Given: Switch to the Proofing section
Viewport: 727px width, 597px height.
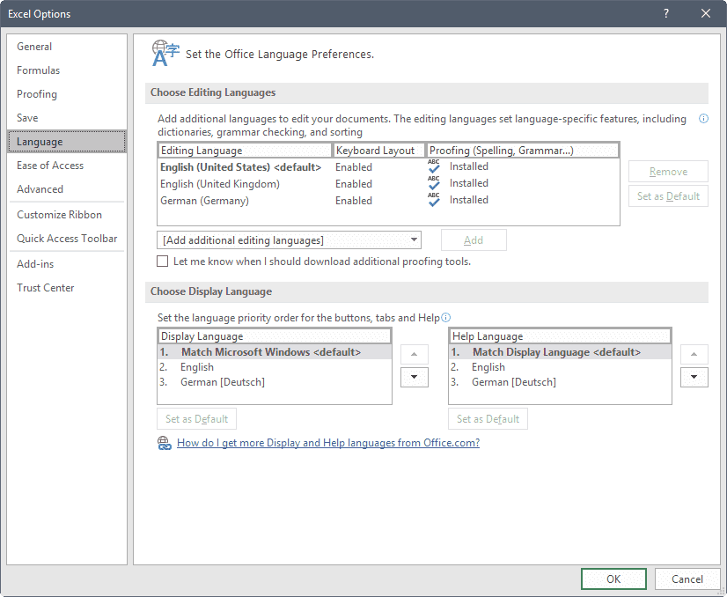Looking at the screenshot, I should pos(36,93).
